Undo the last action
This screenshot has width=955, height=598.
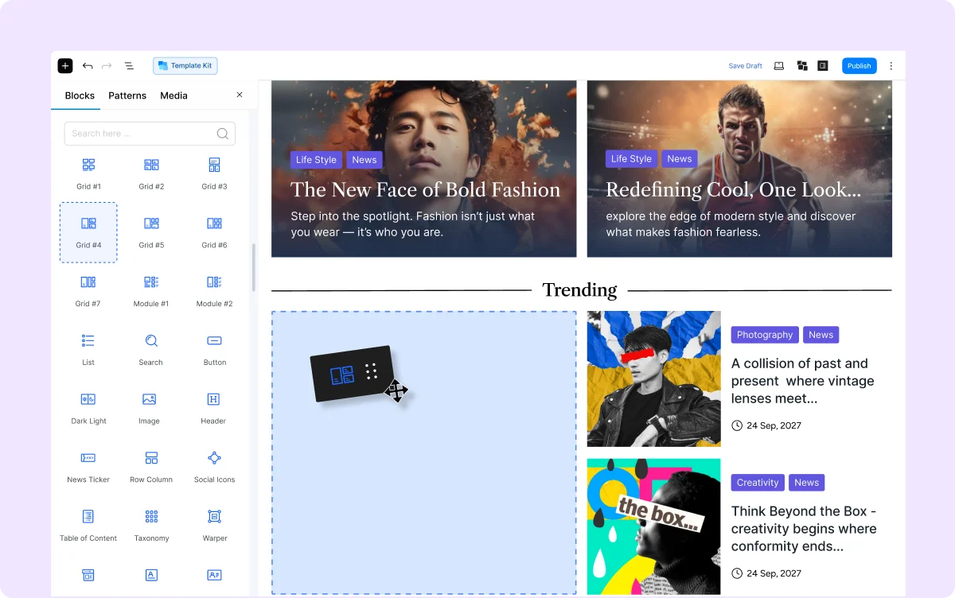[88, 66]
